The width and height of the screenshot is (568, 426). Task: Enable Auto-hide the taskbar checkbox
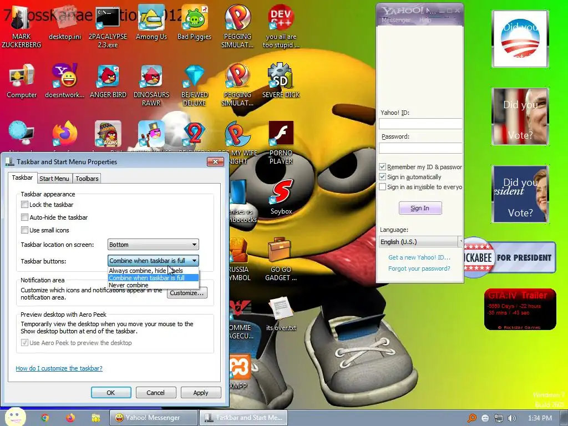24,217
